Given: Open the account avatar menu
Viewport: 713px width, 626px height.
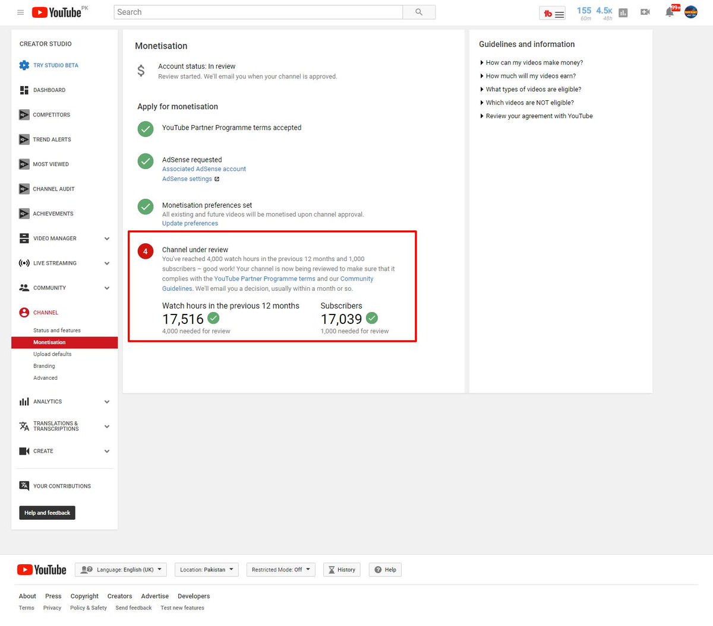Looking at the screenshot, I should [x=691, y=12].
